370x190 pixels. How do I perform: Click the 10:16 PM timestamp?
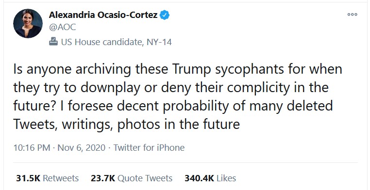click(32, 148)
